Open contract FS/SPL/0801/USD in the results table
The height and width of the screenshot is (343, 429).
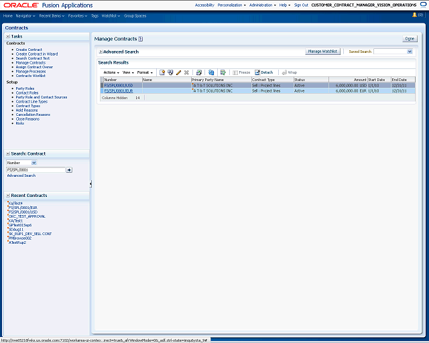[x=119, y=86]
